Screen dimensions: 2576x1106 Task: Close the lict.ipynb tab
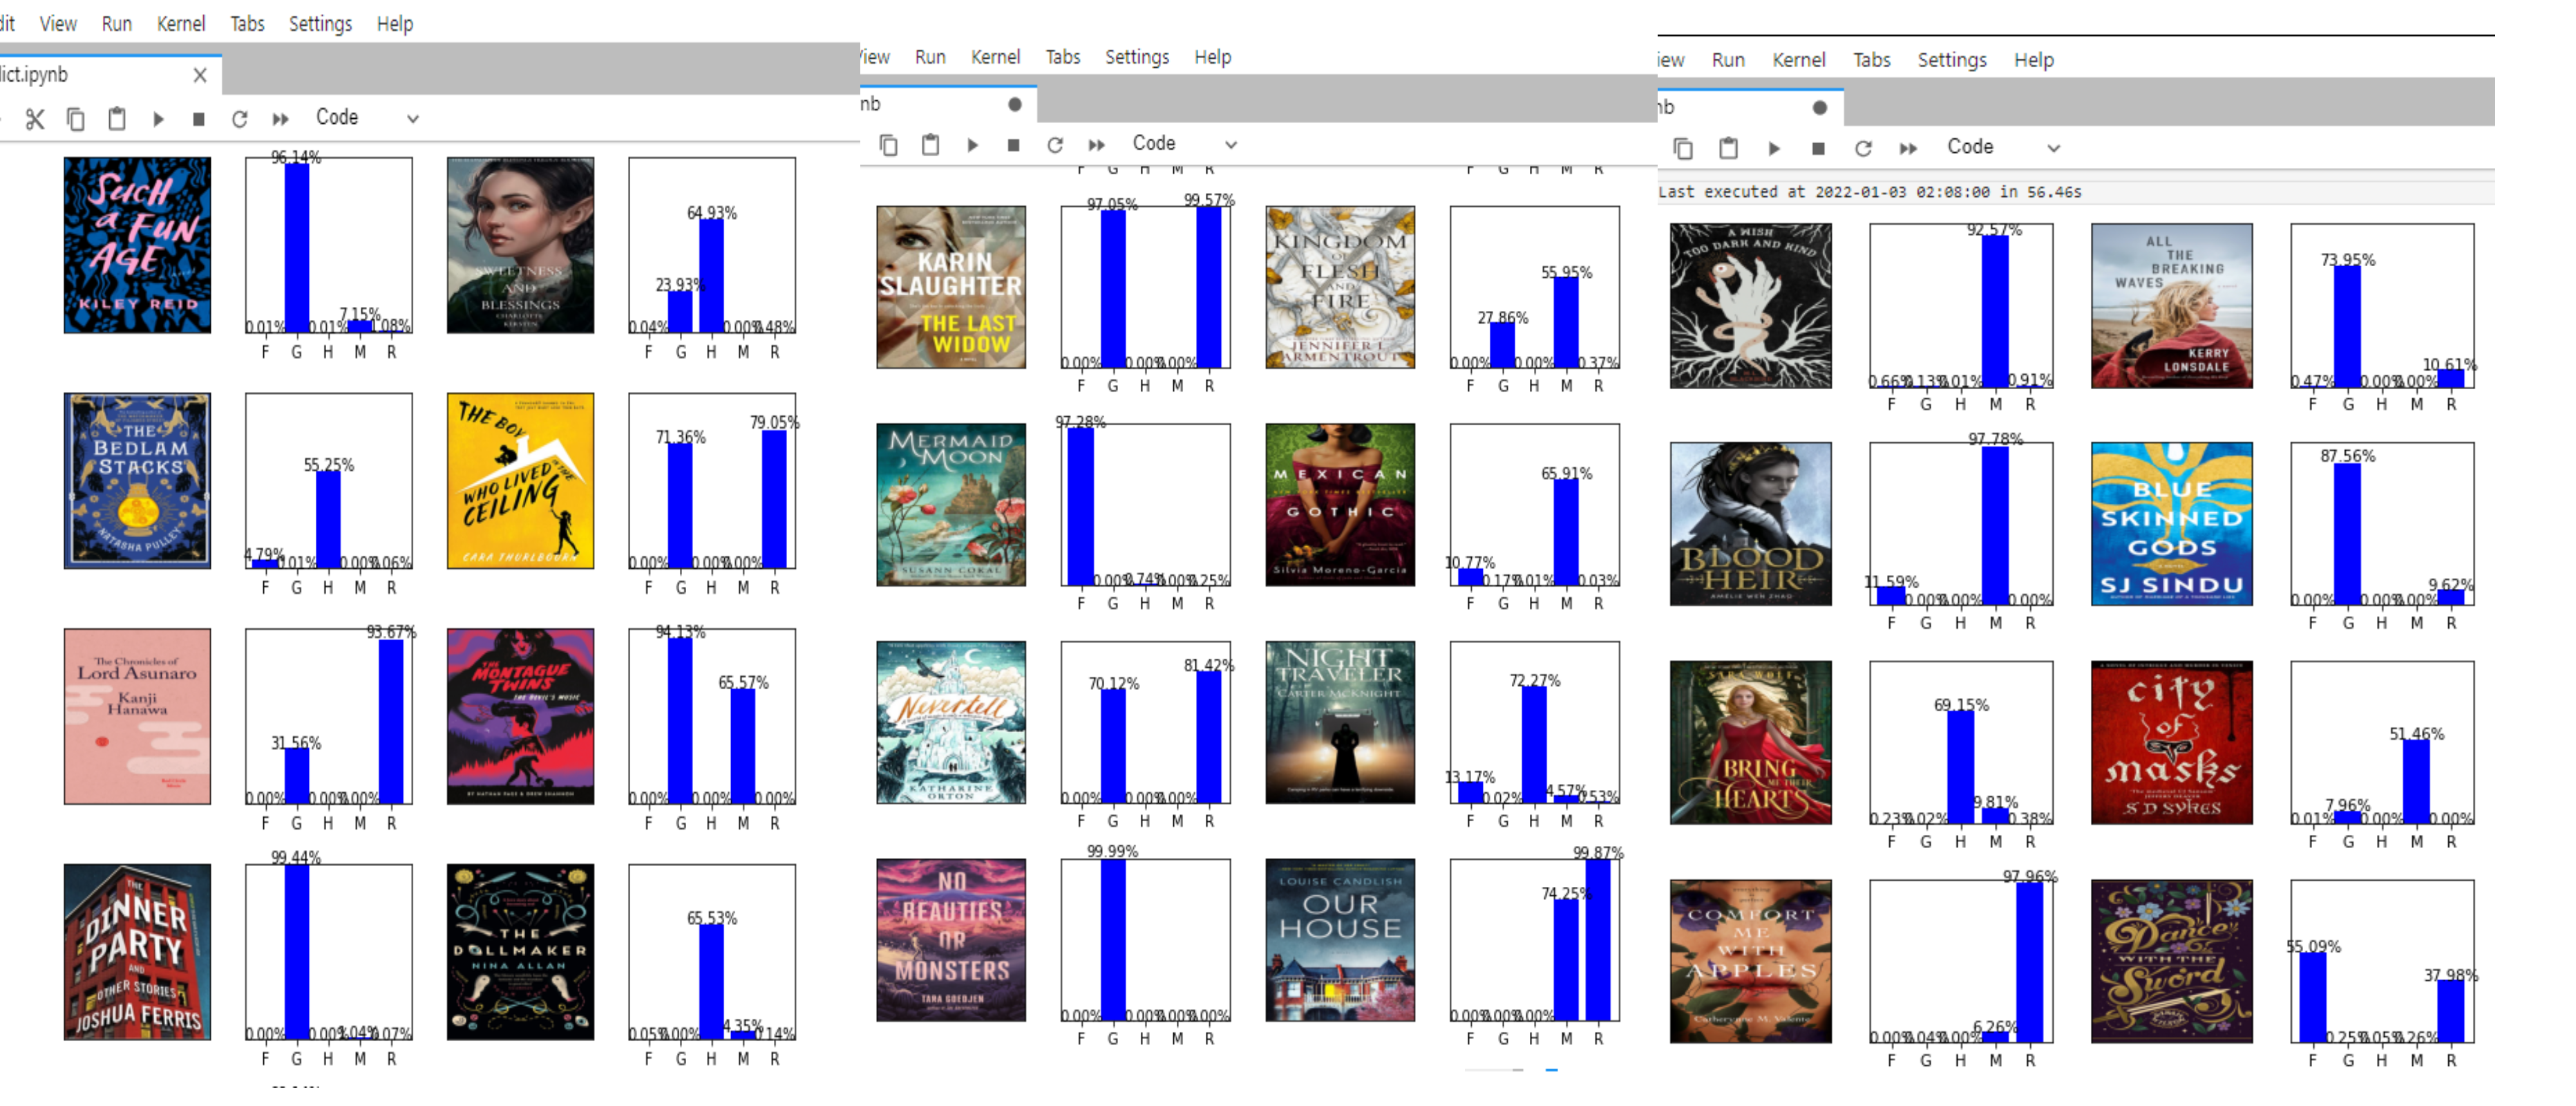point(200,75)
